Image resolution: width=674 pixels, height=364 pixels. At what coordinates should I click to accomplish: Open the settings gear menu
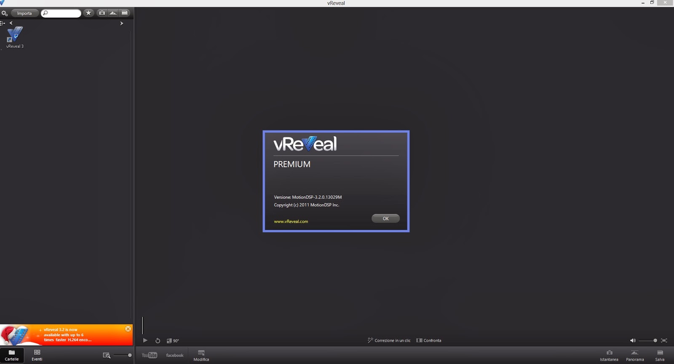[x=4, y=13]
